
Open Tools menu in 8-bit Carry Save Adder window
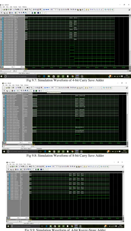(22, 85)
